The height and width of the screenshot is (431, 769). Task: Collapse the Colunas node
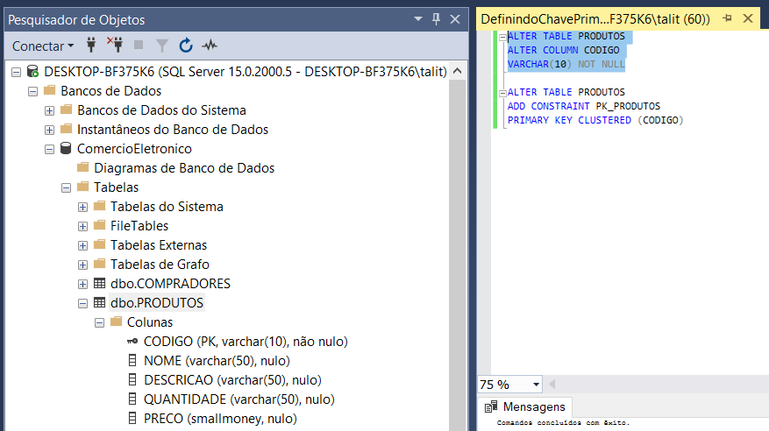point(100,322)
